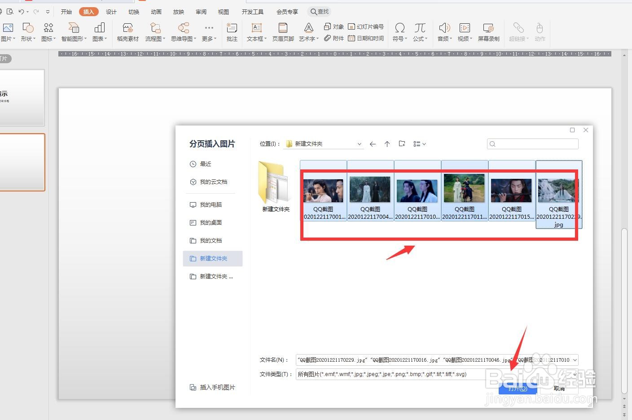Expand the Text Box (文本框) dropdown arrow
The image size is (632, 420).
(x=265, y=39)
